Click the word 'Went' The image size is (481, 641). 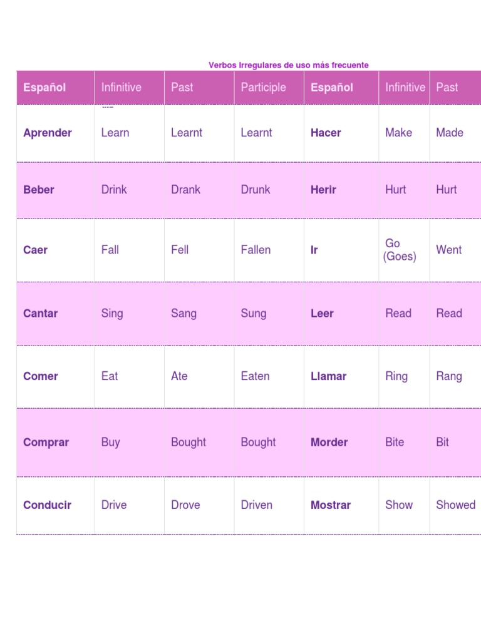(x=448, y=250)
